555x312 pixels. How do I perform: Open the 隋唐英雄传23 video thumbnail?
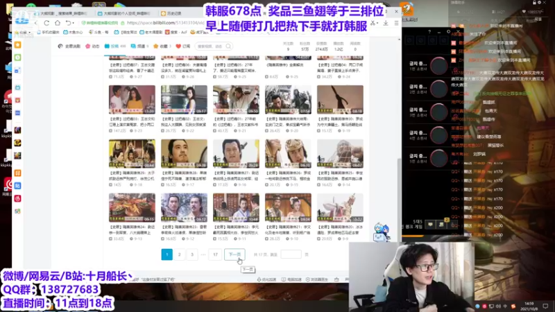[184, 207]
